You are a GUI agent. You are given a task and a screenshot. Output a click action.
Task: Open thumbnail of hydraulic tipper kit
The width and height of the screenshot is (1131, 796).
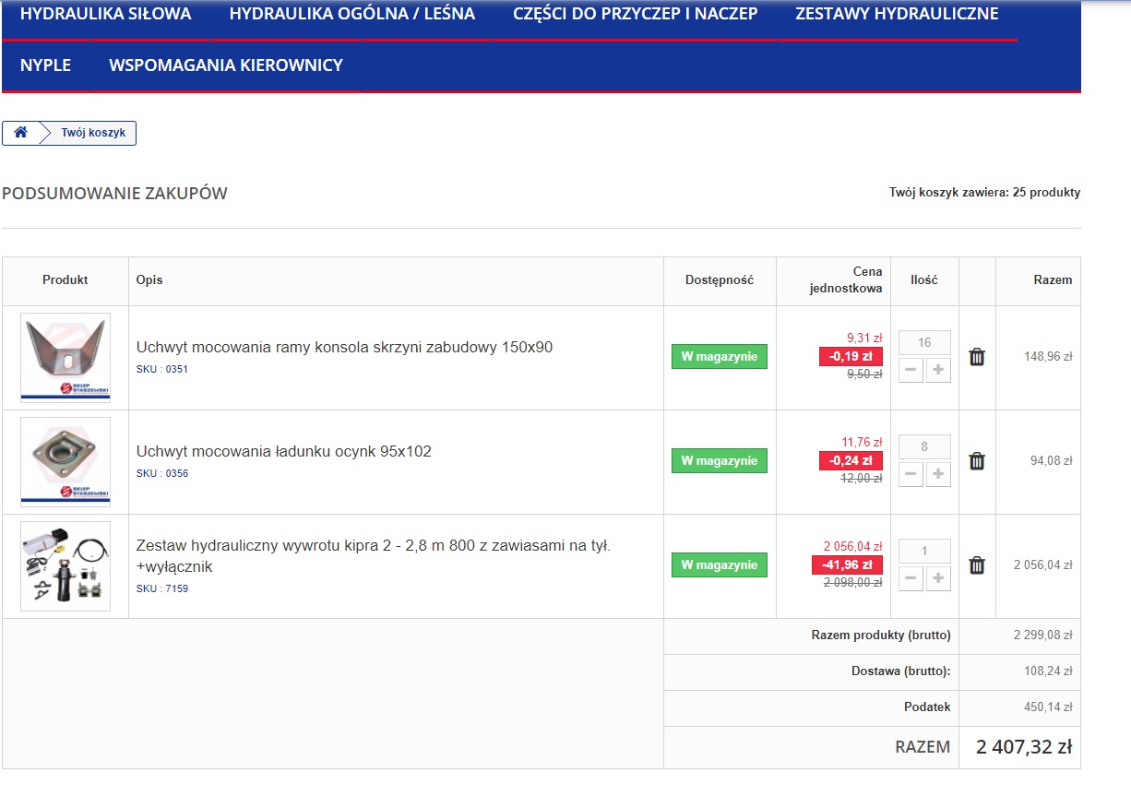coord(65,566)
